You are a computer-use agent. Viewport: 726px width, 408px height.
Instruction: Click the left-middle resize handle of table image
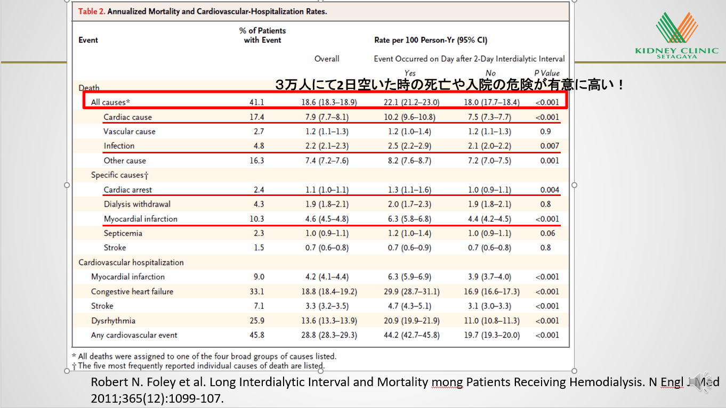pyautogui.click(x=67, y=185)
